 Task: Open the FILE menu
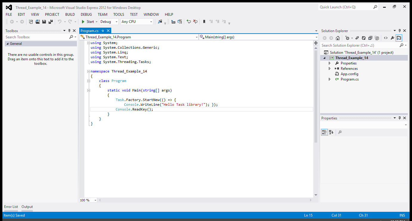tap(9, 14)
